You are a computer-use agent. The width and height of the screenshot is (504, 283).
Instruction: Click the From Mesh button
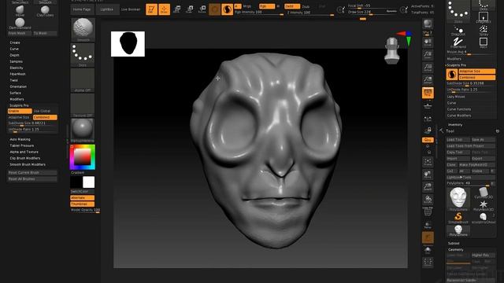tap(20, 33)
